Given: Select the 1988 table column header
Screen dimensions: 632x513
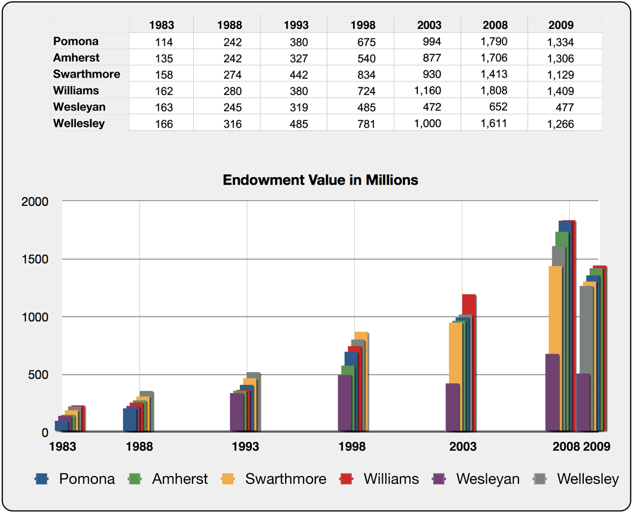Looking at the screenshot, I should (x=227, y=25).
